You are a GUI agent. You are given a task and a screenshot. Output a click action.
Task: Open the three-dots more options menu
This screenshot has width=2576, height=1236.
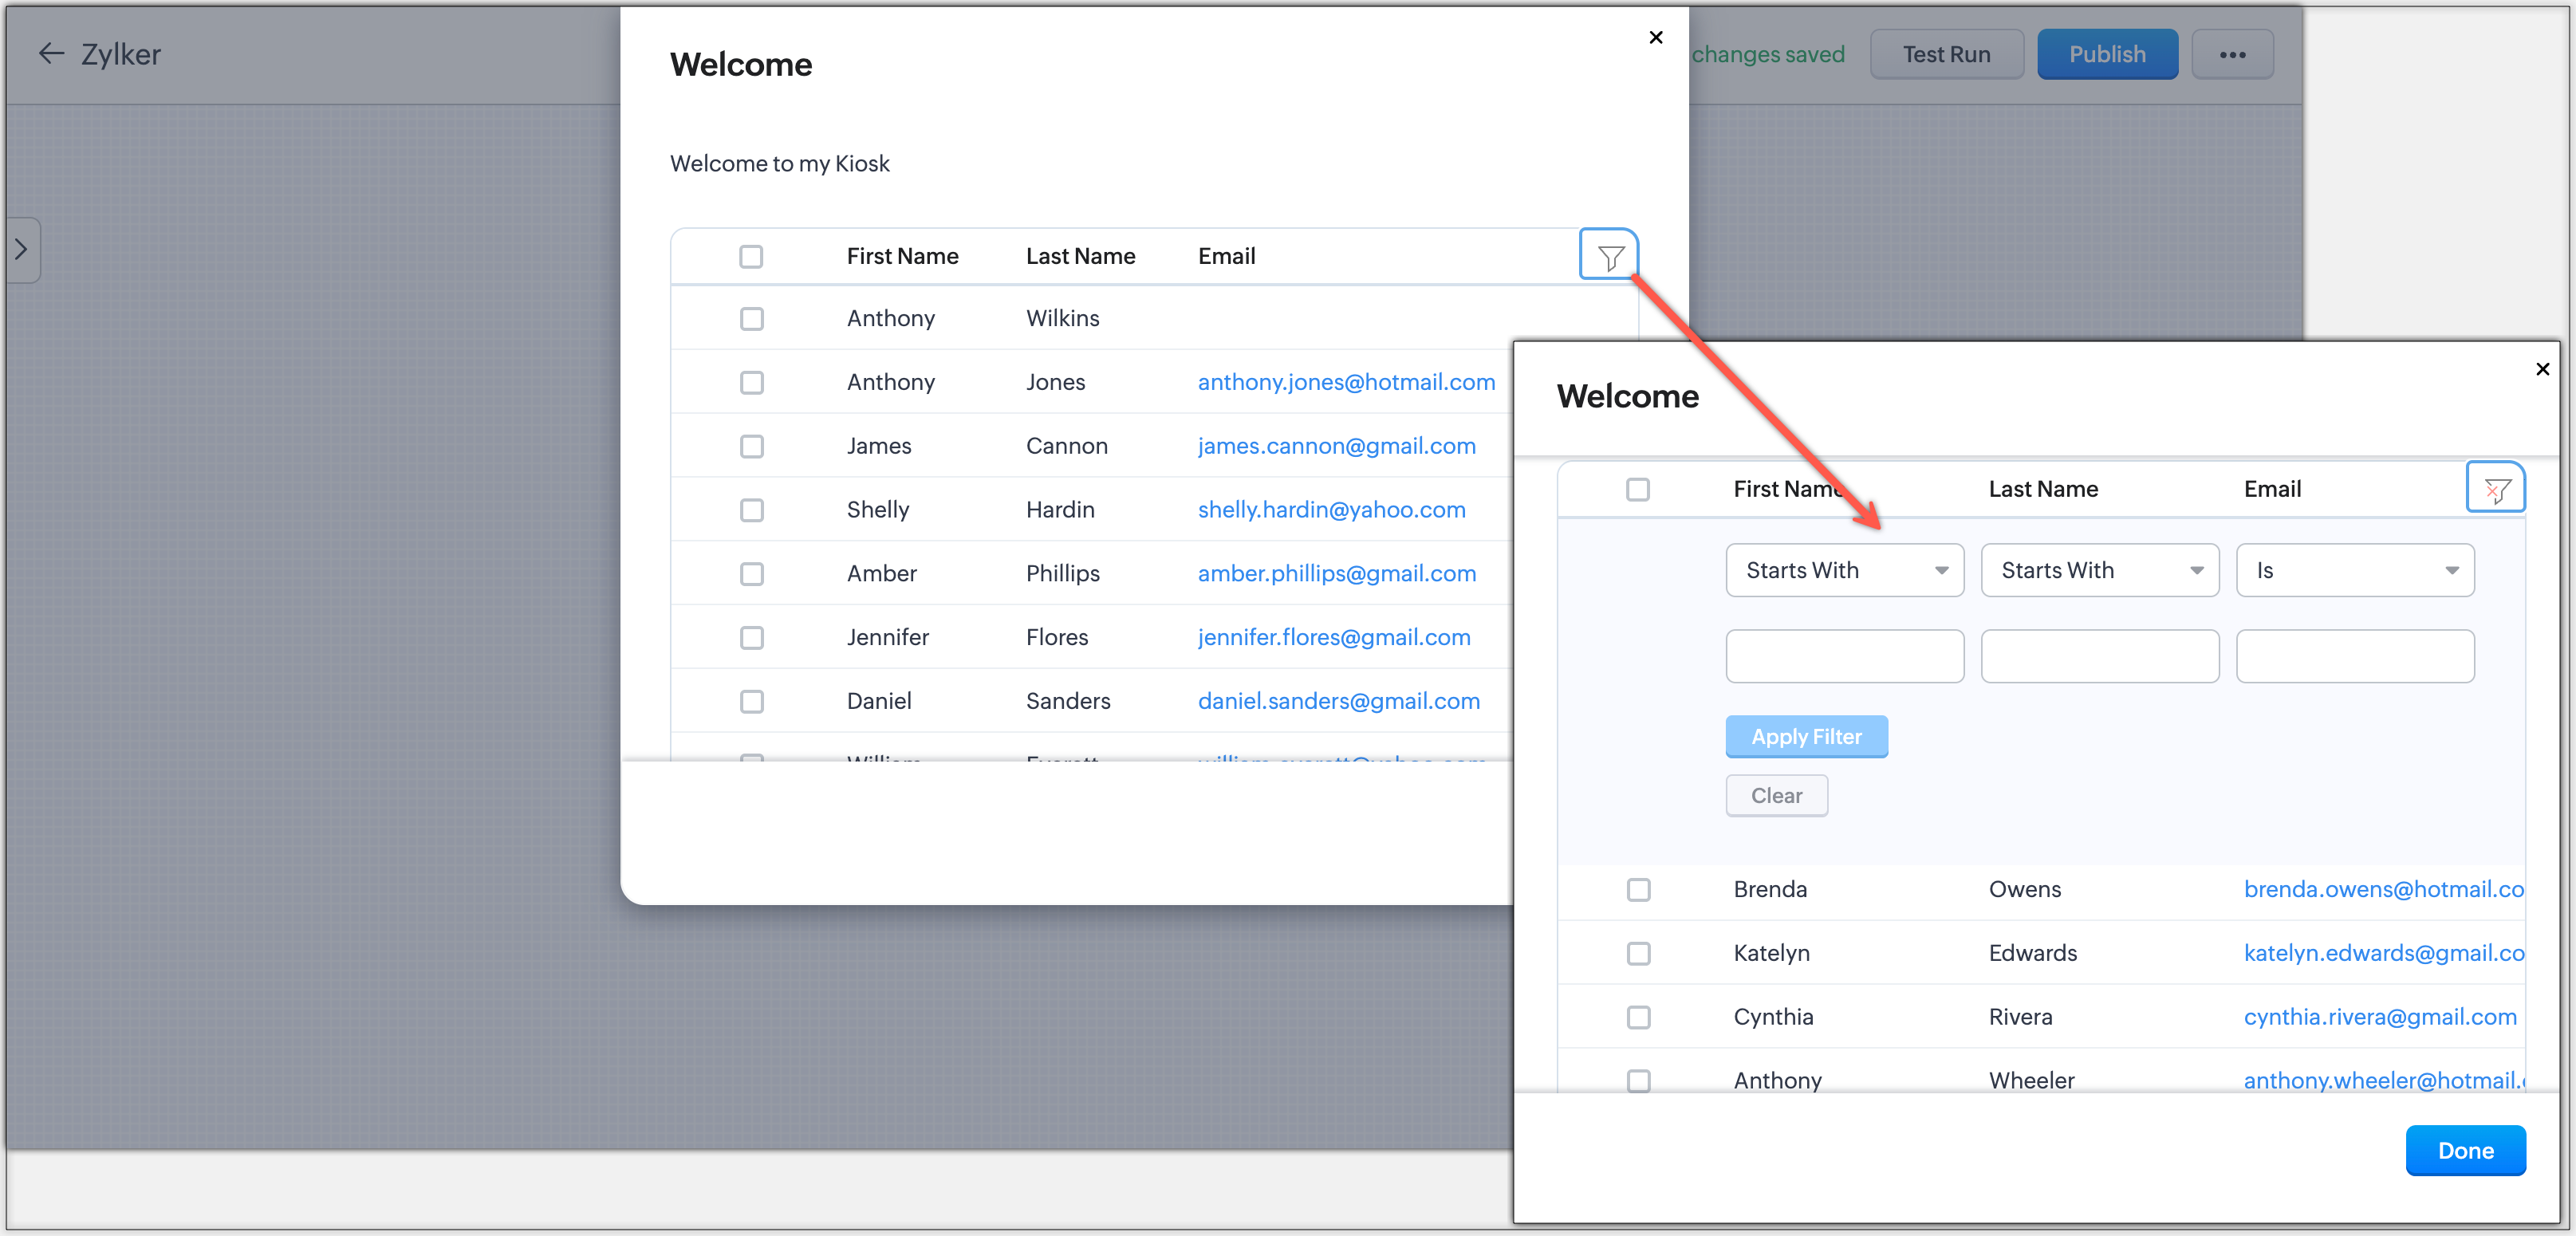(x=2232, y=55)
